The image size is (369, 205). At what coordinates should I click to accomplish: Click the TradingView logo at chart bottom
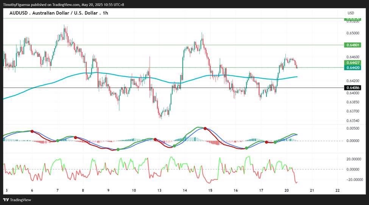(17, 200)
